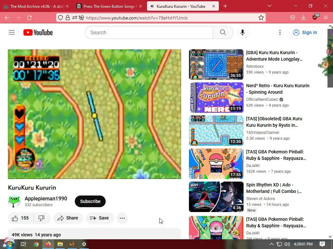Image resolution: width=333 pixels, height=249 pixels.
Task: Focus the YouTube Search field
Action: click(149, 32)
